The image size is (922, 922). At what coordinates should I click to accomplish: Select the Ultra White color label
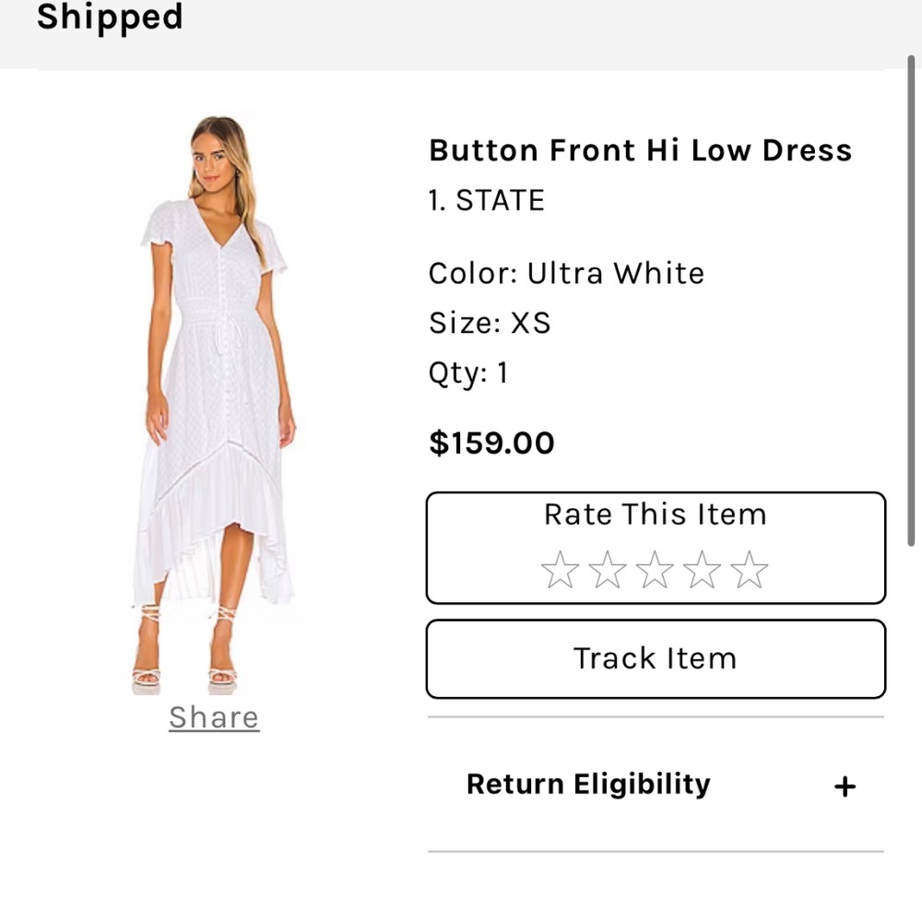point(566,273)
